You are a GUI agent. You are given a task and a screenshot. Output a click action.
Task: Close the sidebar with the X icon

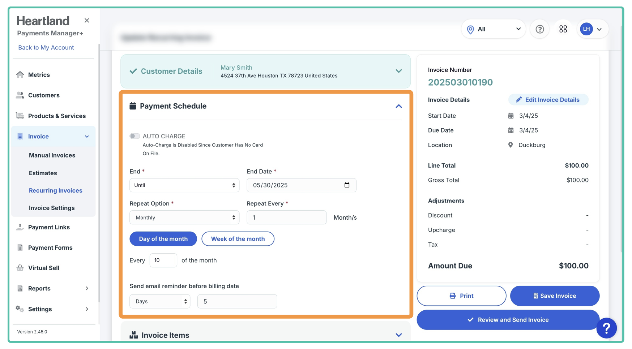click(x=87, y=21)
